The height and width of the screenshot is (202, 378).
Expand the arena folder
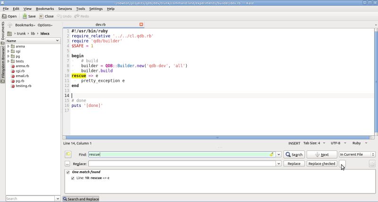point(9,46)
